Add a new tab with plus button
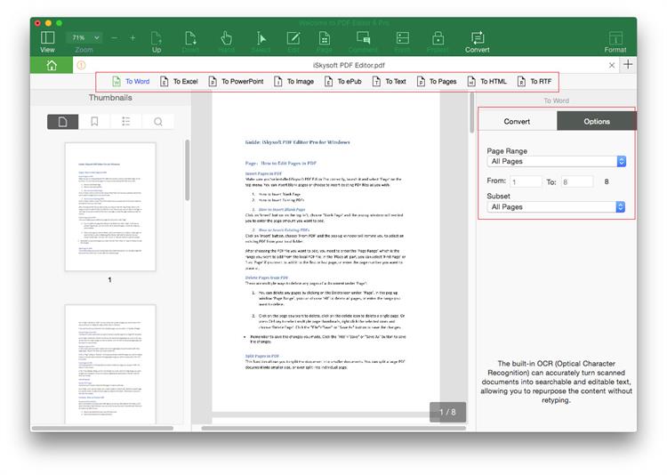Screen dimensions: 667x475 click(628, 65)
